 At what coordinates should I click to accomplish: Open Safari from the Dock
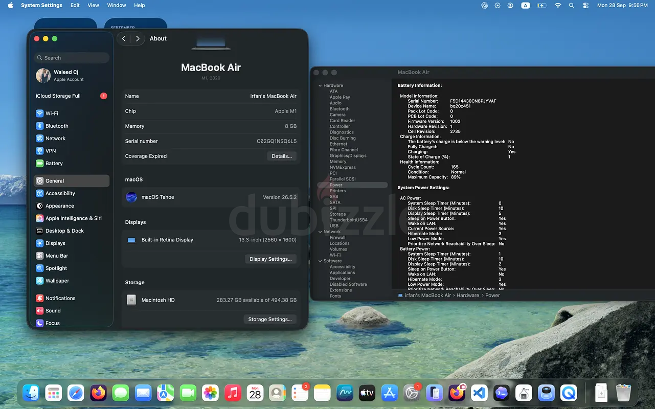point(76,393)
